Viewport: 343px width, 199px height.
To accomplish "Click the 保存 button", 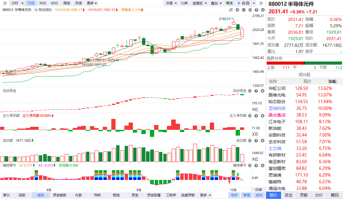I will (234, 195).
